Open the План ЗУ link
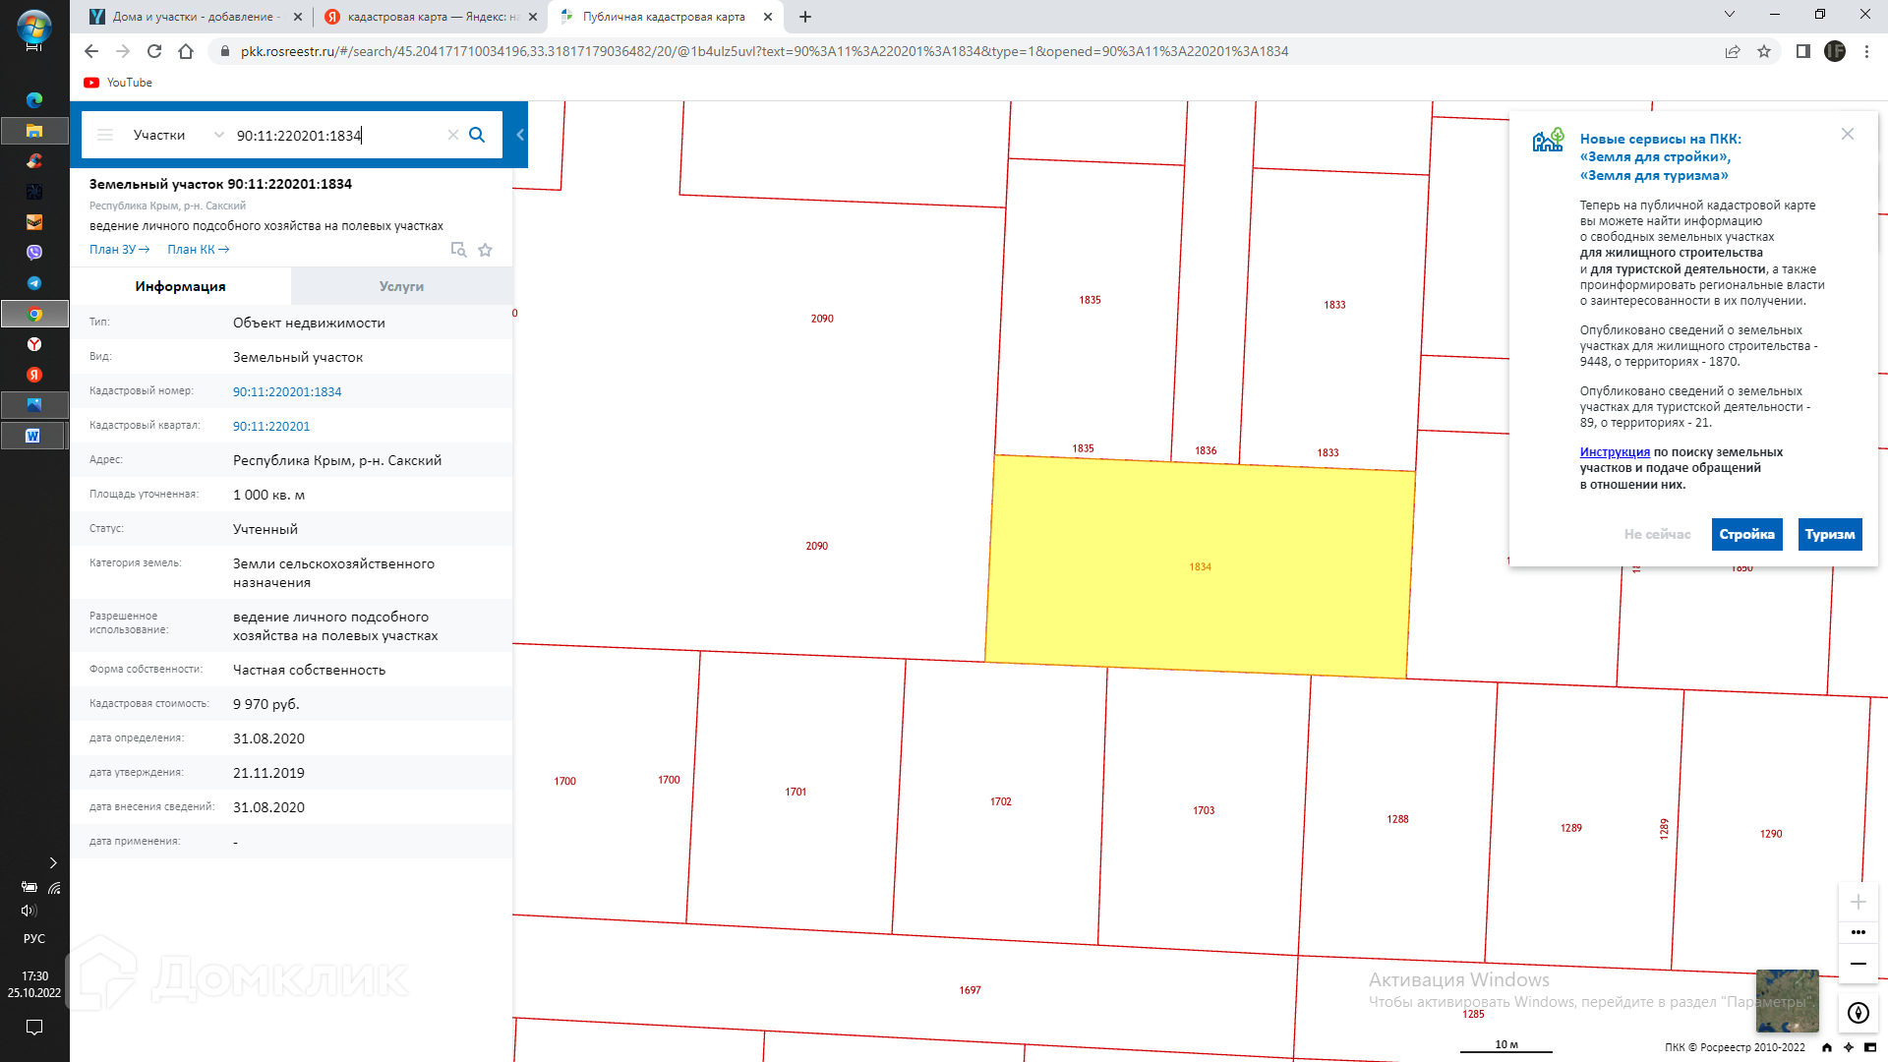This screenshot has height=1062, width=1888. 119,250
